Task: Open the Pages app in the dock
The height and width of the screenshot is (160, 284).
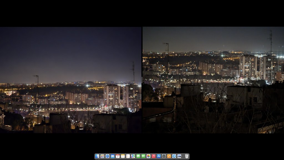Action: (x=169, y=156)
